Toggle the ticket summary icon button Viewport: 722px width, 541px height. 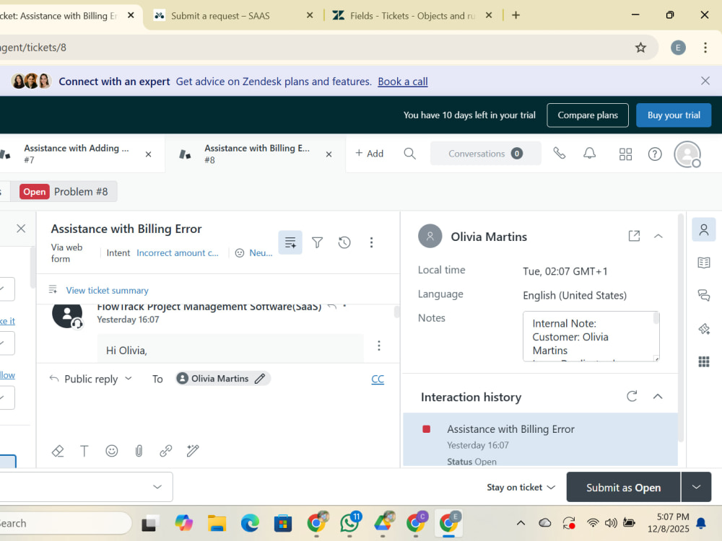point(290,242)
